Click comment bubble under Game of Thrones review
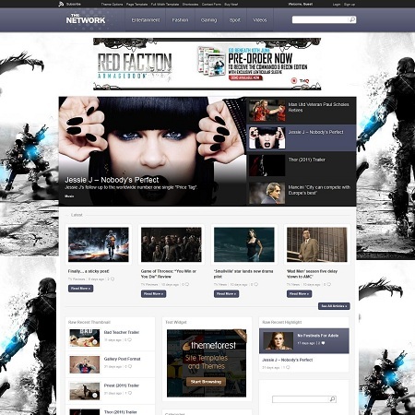Viewport: 415px width, 415px height. [187, 284]
